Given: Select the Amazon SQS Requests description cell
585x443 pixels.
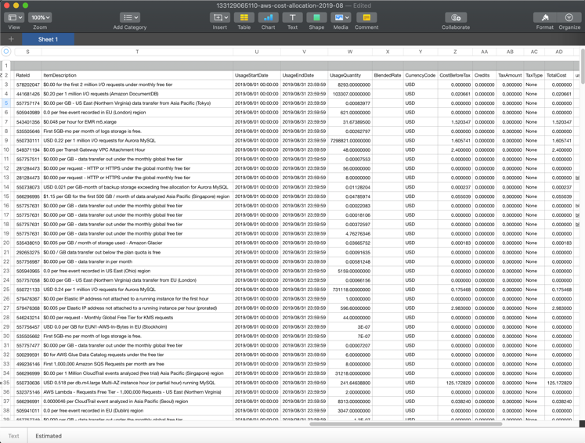Looking at the screenshot, I should pyautogui.click(x=137, y=364).
